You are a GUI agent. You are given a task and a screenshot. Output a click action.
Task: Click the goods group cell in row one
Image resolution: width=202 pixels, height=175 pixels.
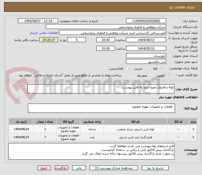68,129
